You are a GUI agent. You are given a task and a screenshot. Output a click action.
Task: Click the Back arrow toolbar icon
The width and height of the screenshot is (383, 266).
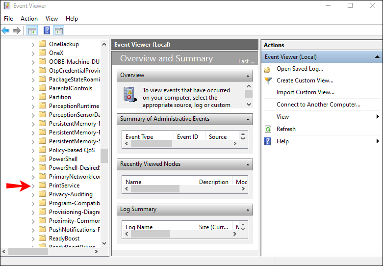coord(6,31)
